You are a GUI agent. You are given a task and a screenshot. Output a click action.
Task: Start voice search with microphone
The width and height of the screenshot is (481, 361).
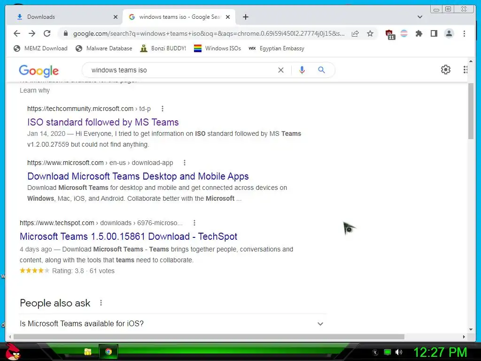(x=302, y=70)
